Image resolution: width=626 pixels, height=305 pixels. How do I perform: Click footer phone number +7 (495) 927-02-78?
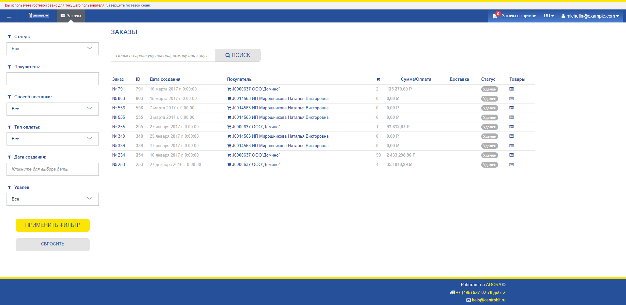tap(481, 293)
